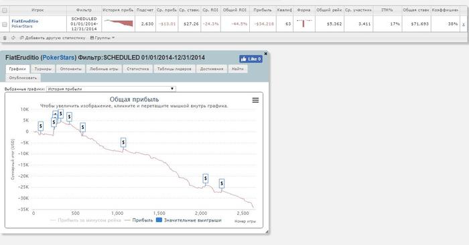Click the resize grip at popup corner

[x=267, y=232]
